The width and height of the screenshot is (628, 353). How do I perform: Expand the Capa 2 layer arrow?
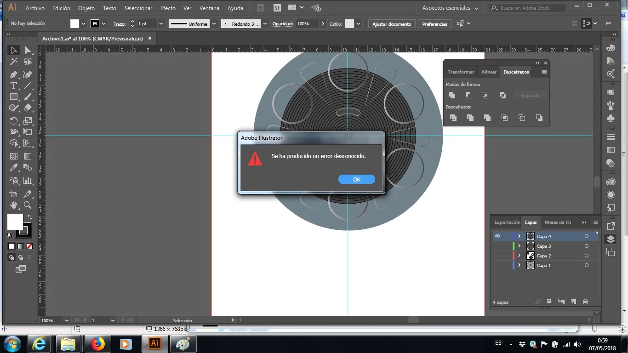pyautogui.click(x=519, y=256)
